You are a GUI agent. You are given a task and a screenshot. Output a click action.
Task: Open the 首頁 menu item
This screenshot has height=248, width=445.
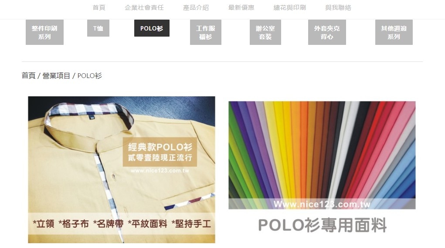tap(99, 8)
